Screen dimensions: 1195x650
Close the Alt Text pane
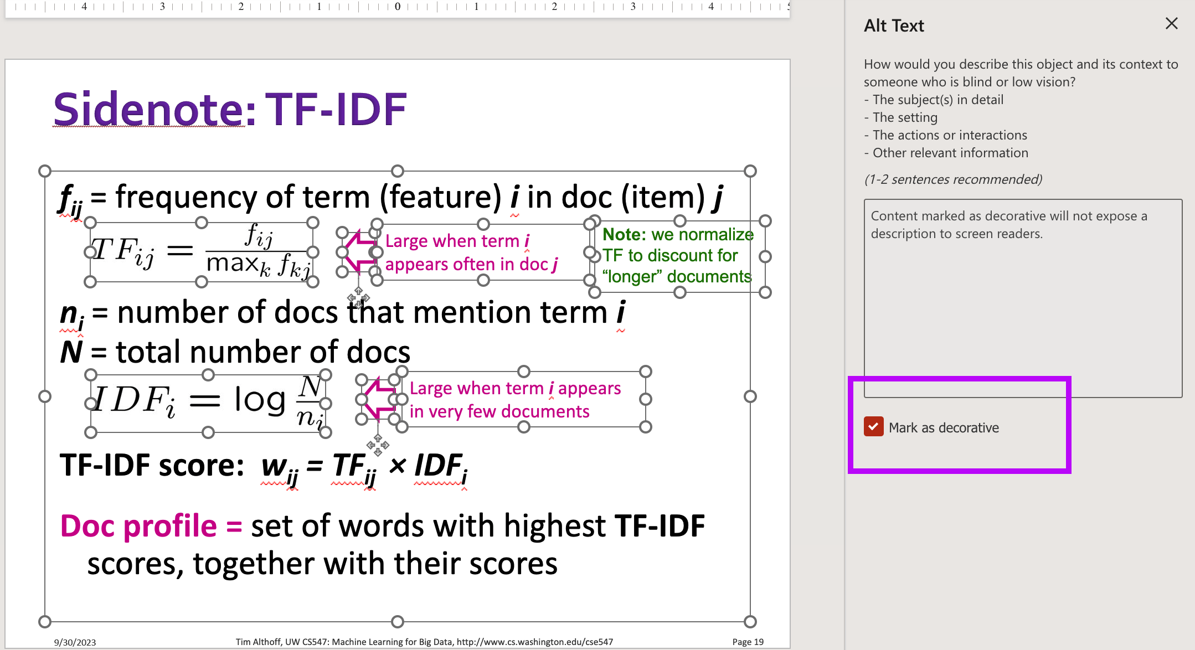pos(1171,24)
